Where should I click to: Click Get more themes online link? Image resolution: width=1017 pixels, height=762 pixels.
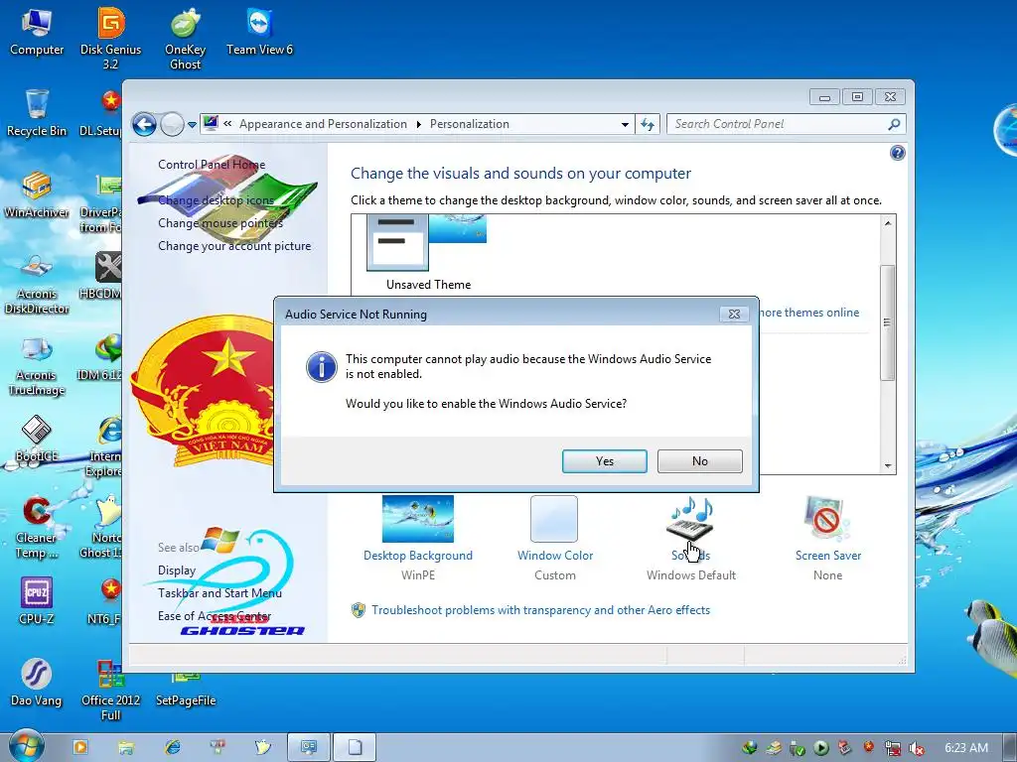808,313
